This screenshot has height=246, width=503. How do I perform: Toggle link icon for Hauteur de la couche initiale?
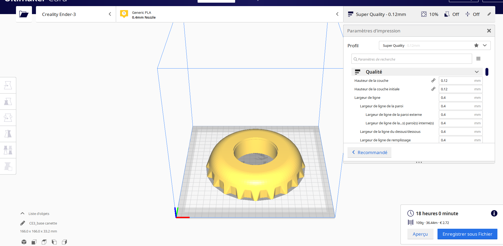pos(433,89)
